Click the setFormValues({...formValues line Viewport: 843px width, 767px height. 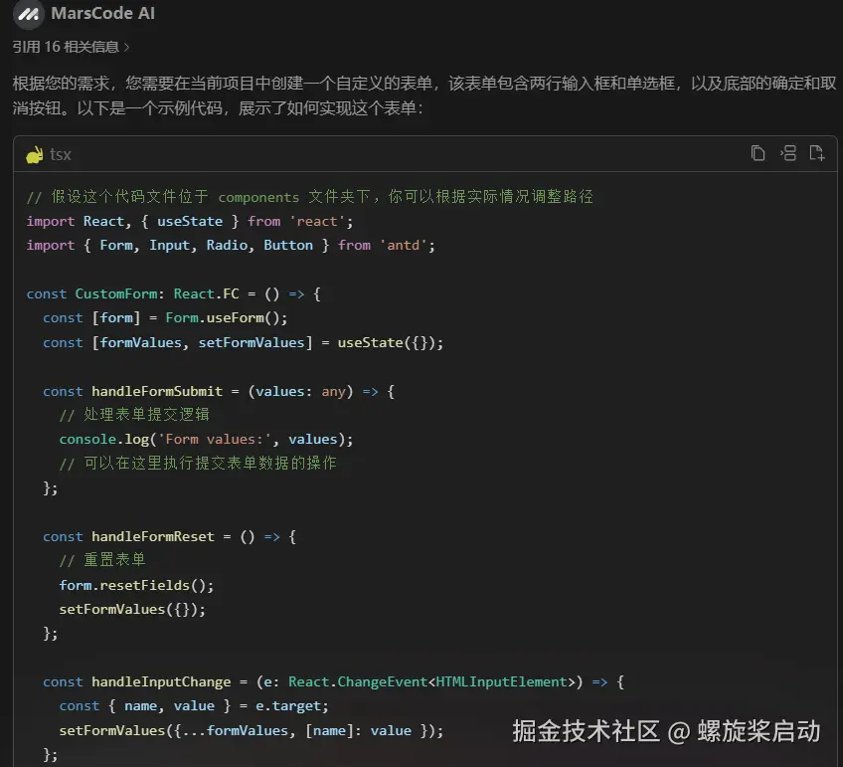tap(252, 730)
